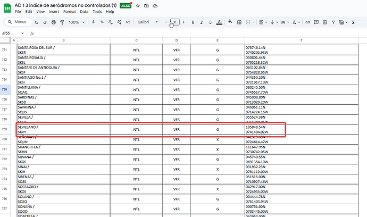Select VFR cell in SIRENAS row
The height and width of the screenshot is (217, 367).
tap(177, 179)
